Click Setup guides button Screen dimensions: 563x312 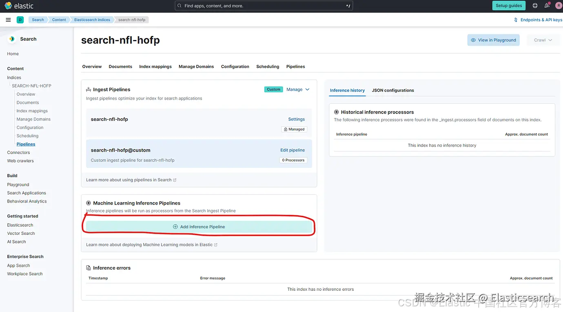(x=509, y=6)
